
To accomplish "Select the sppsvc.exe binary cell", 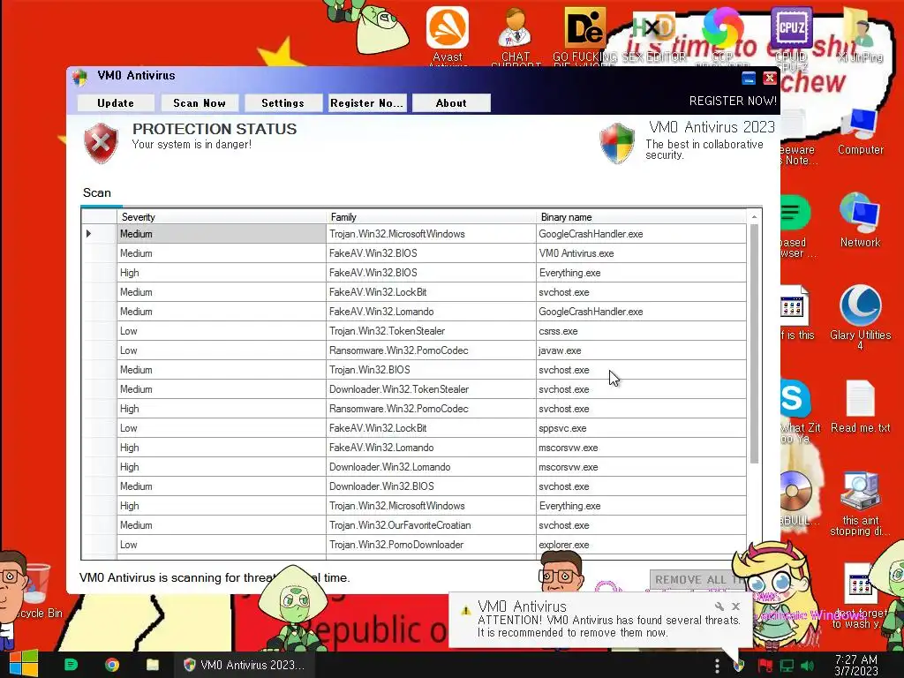I will pyautogui.click(x=641, y=428).
